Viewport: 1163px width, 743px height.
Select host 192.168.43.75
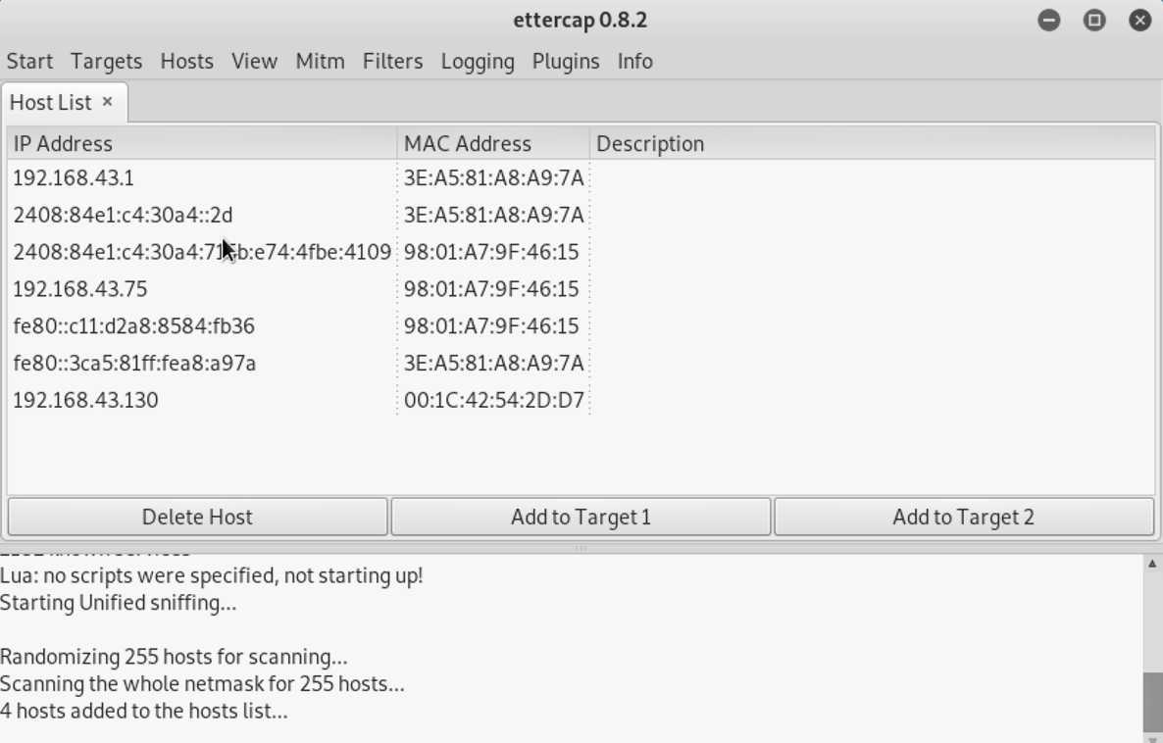point(581,289)
